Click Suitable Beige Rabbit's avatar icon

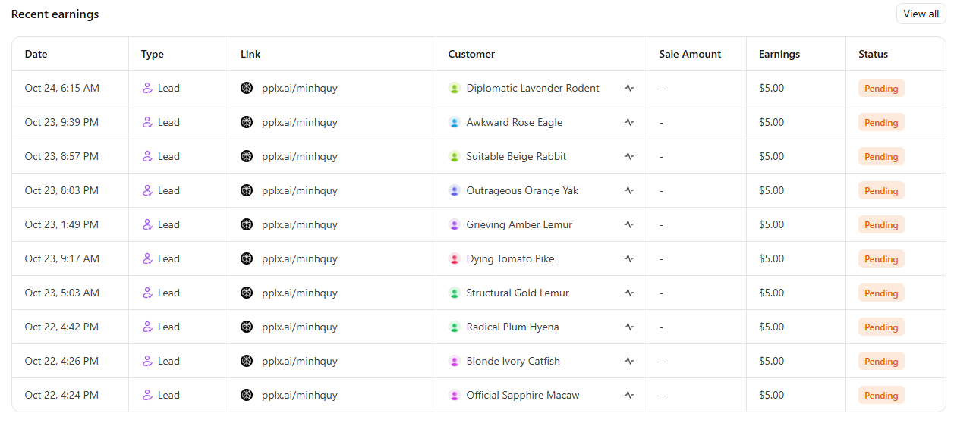[455, 156]
